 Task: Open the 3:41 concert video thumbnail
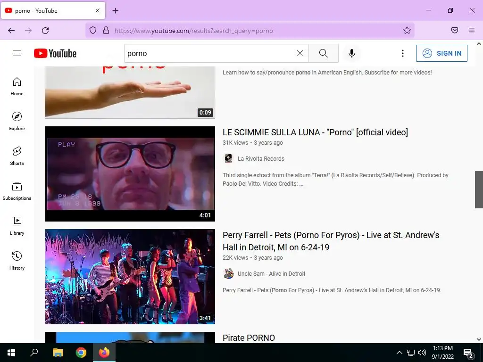tap(130, 277)
